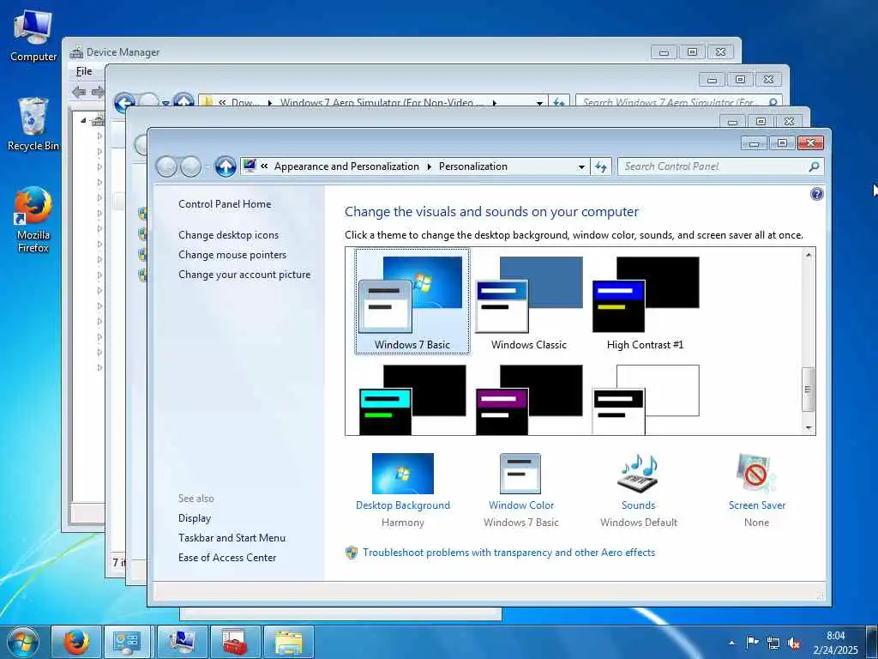Open the Display link under See also
The width and height of the screenshot is (878, 659).
tap(195, 518)
